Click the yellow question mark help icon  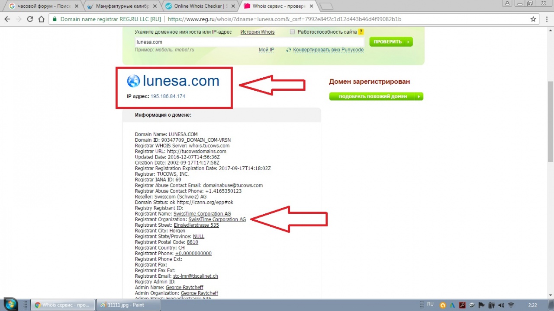click(x=361, y=32)
